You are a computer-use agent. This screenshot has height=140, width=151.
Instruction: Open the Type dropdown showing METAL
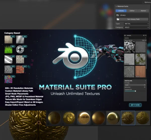(x=136, y=24)
